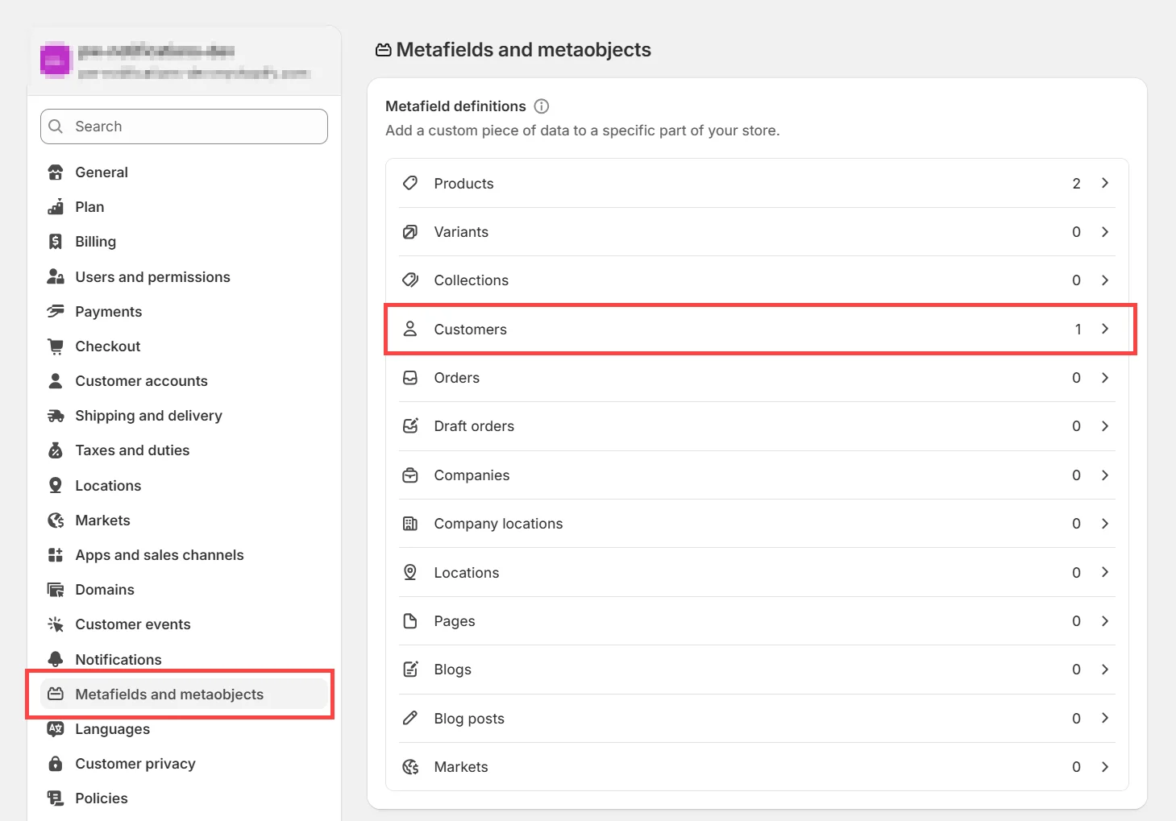Click the Customers person icon in list

pyautogui.click(x=410, y=329)
